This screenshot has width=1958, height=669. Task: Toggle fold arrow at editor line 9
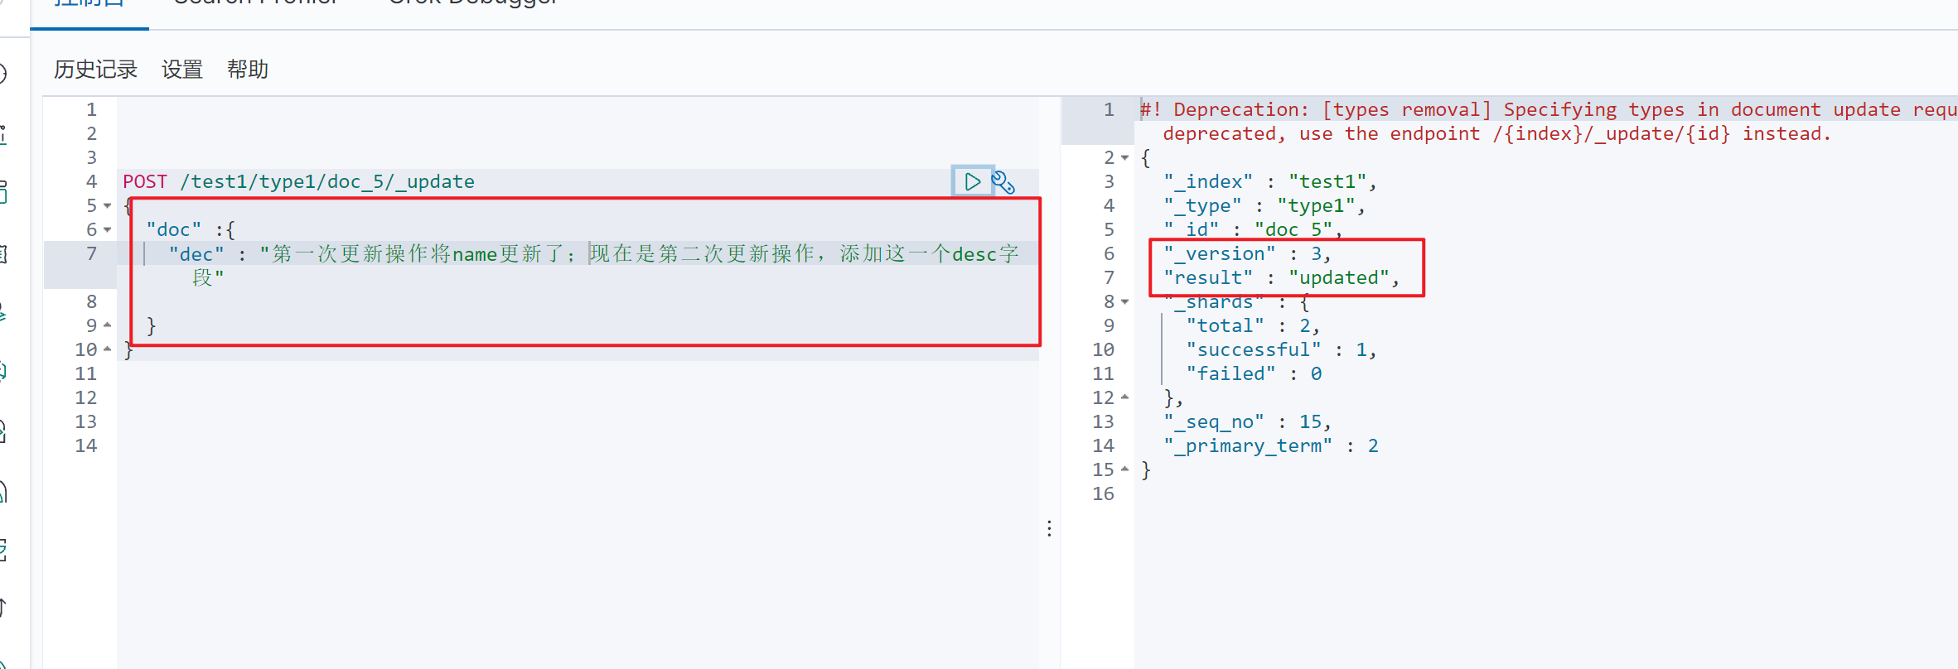click(108, 325)
